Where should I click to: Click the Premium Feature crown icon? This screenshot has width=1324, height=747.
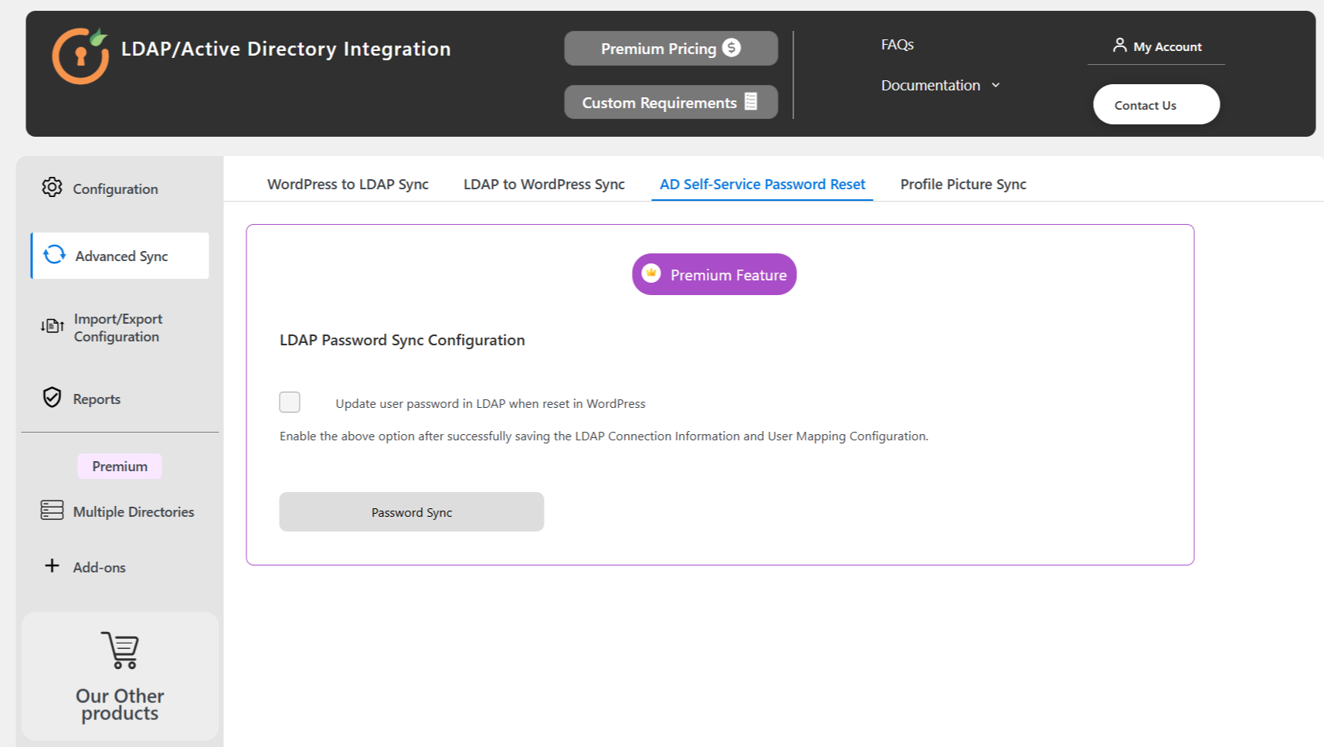[651, 273]
